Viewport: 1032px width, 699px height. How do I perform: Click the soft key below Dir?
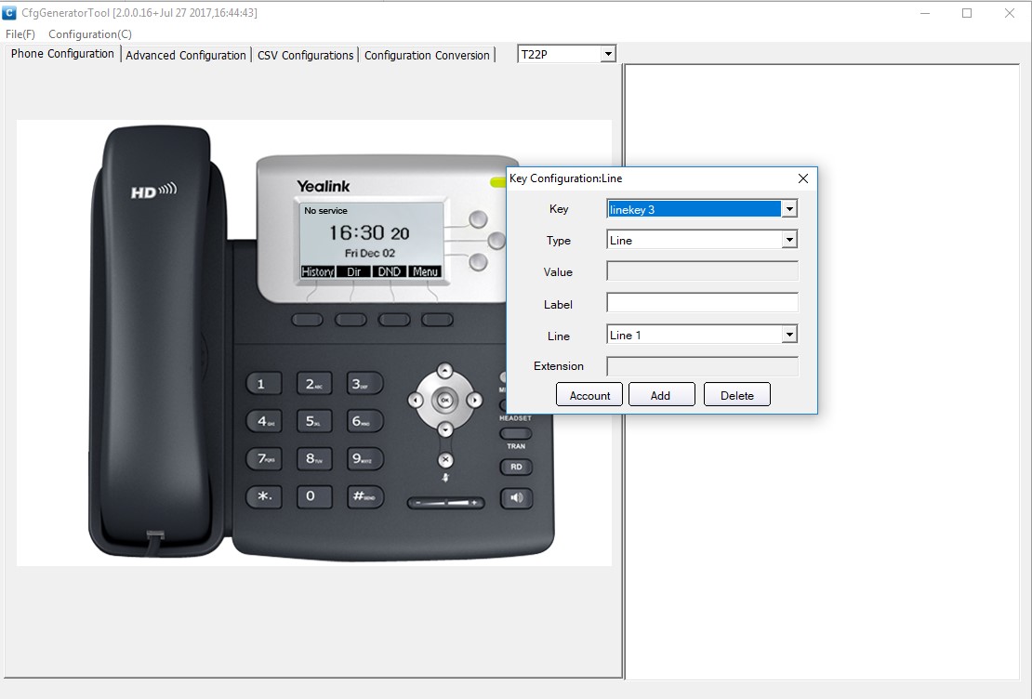[351, 320]
